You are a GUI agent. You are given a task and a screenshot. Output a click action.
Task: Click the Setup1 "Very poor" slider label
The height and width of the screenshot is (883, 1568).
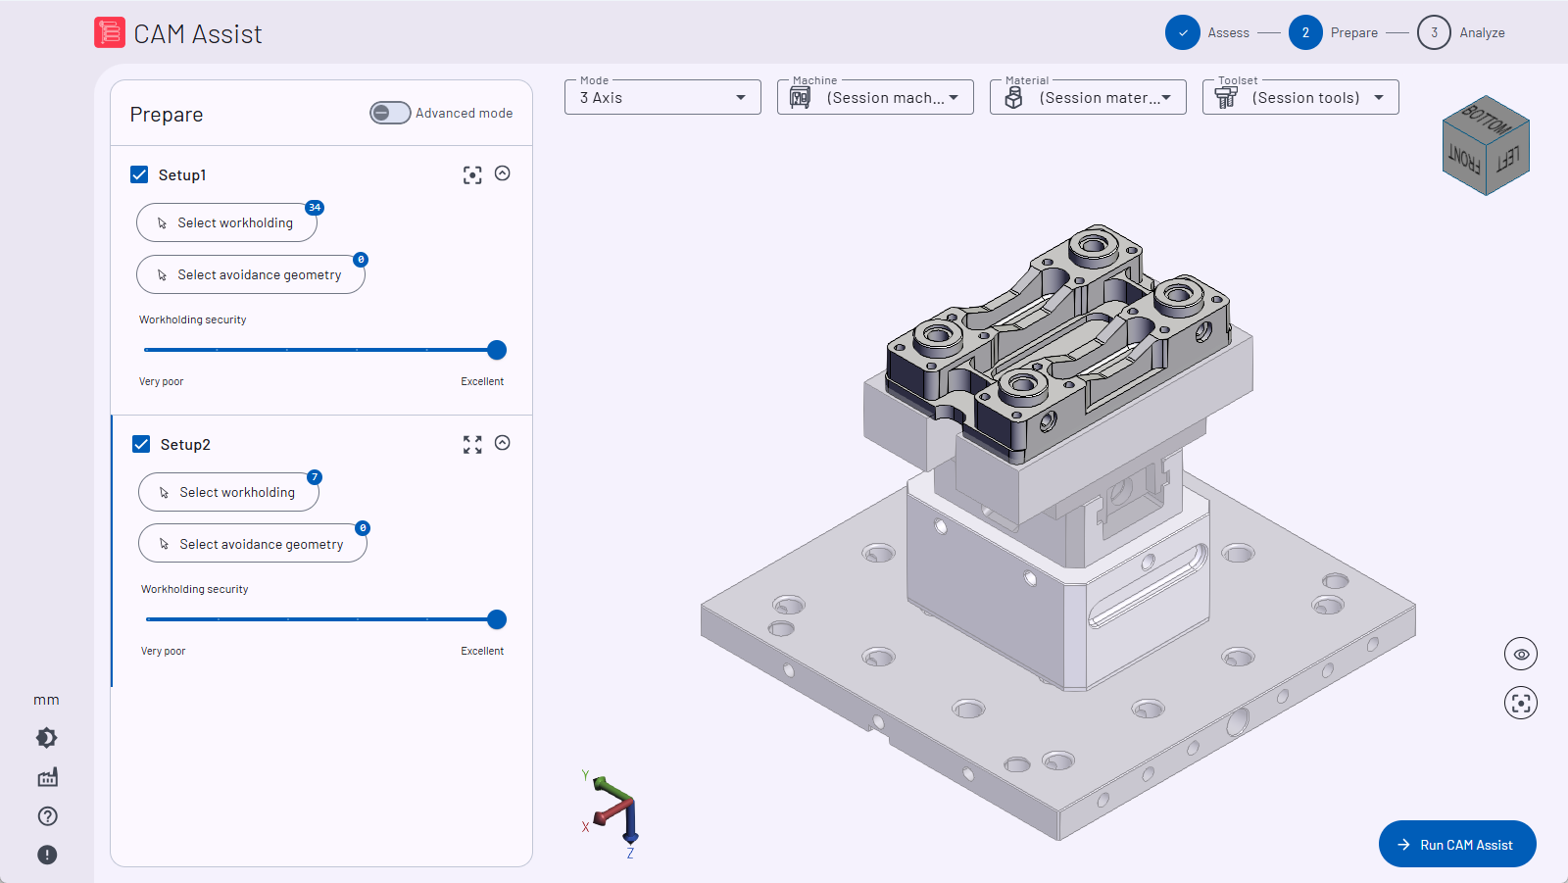tap(161, 382)
